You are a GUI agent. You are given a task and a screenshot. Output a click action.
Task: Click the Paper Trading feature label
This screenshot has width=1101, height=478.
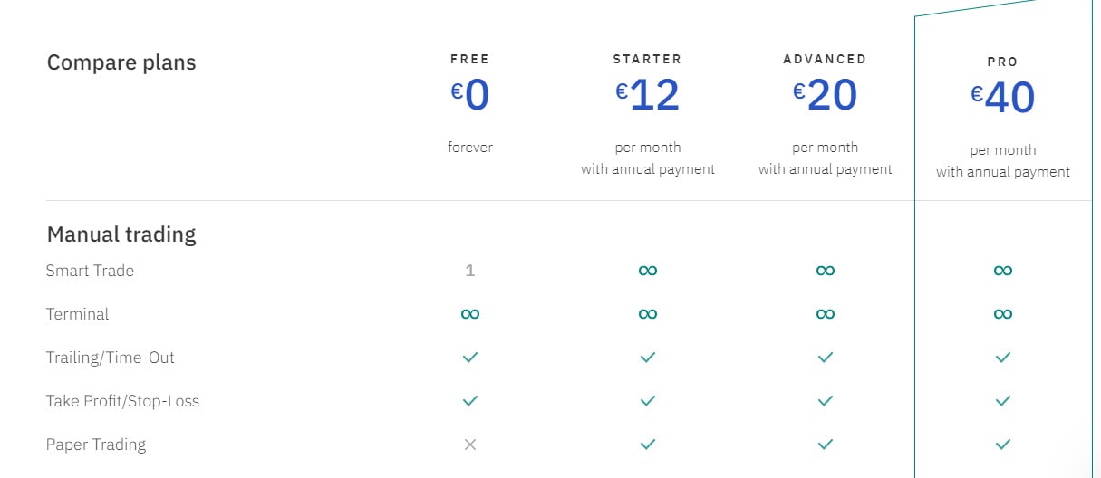(x=96, y=445)
